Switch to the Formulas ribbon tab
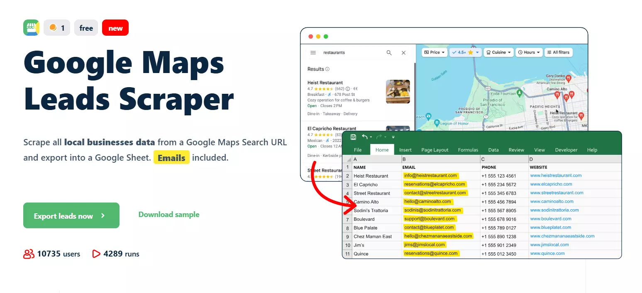This screenshot has height=293, width=642. click(468, 150)
